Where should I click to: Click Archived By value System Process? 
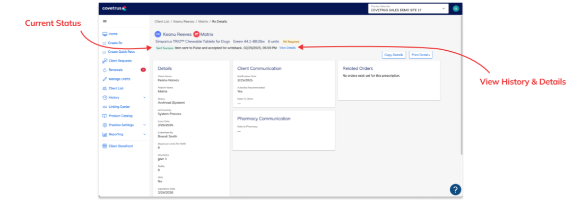pos(169,114)
